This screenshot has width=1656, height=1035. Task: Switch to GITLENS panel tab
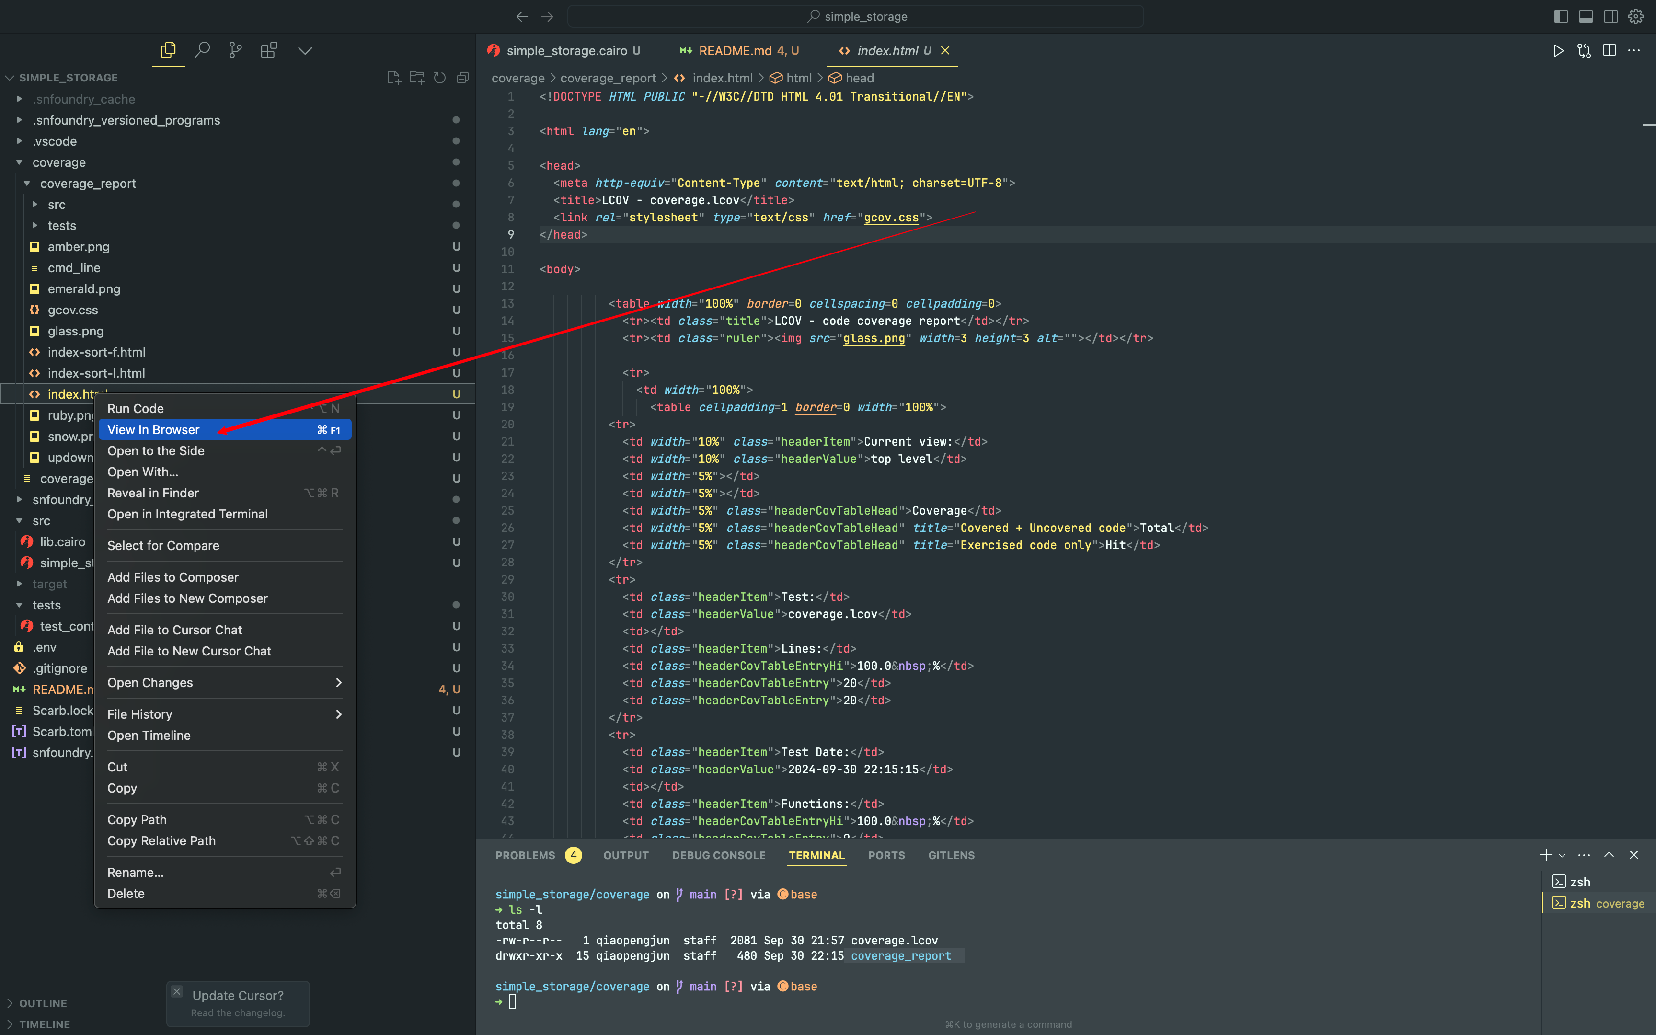pyautogui.click(x=951, y=855)
